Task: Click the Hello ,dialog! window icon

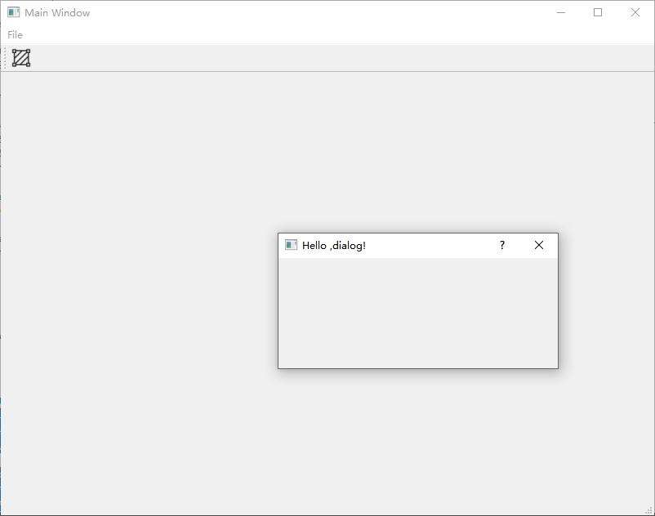Action: click(292, 245)
